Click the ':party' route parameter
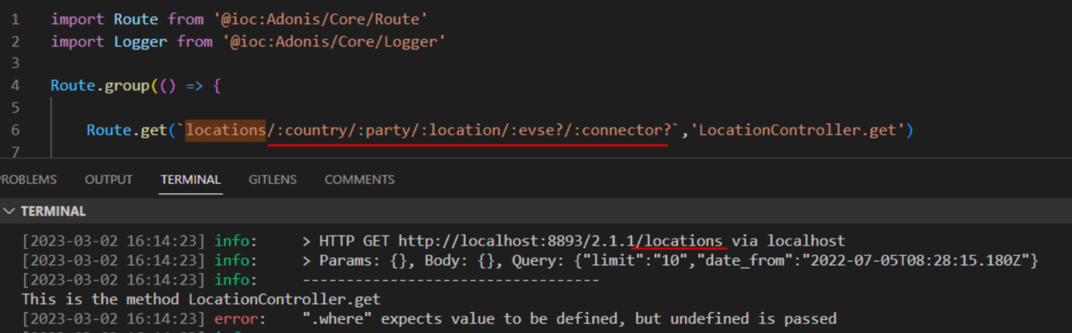 pos(384,130)
